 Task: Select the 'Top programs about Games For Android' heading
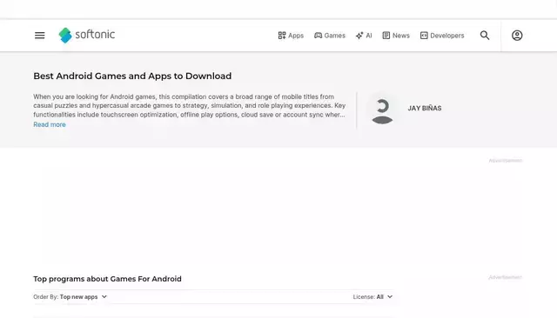click(107, 279)
